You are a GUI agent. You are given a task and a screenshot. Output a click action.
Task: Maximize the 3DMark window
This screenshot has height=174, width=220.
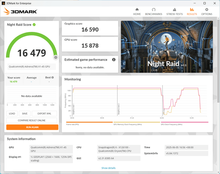[205, 3]
